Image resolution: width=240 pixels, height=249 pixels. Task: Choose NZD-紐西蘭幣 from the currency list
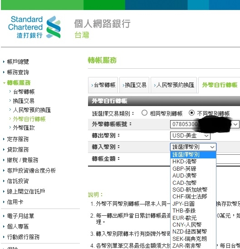[x=193, y=232]
